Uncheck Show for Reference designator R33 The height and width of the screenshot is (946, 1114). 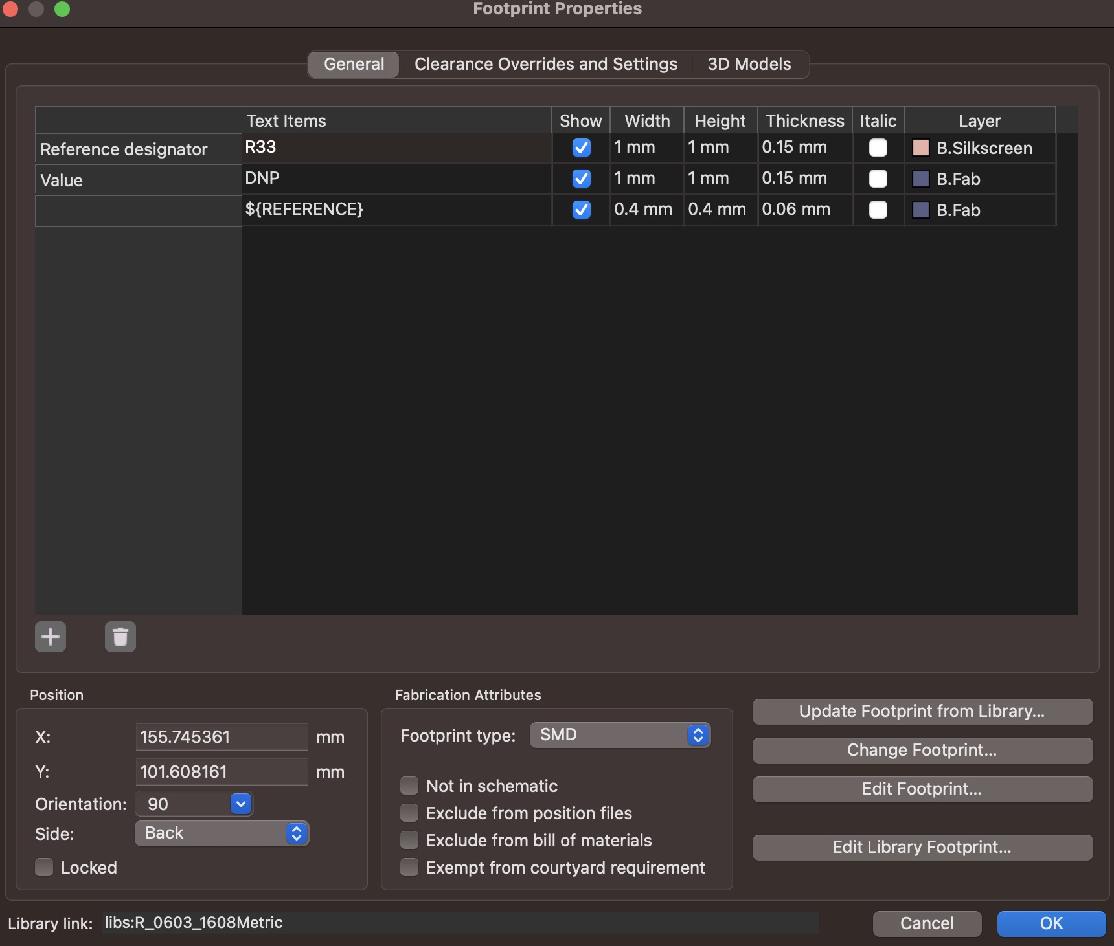(582, 148)
